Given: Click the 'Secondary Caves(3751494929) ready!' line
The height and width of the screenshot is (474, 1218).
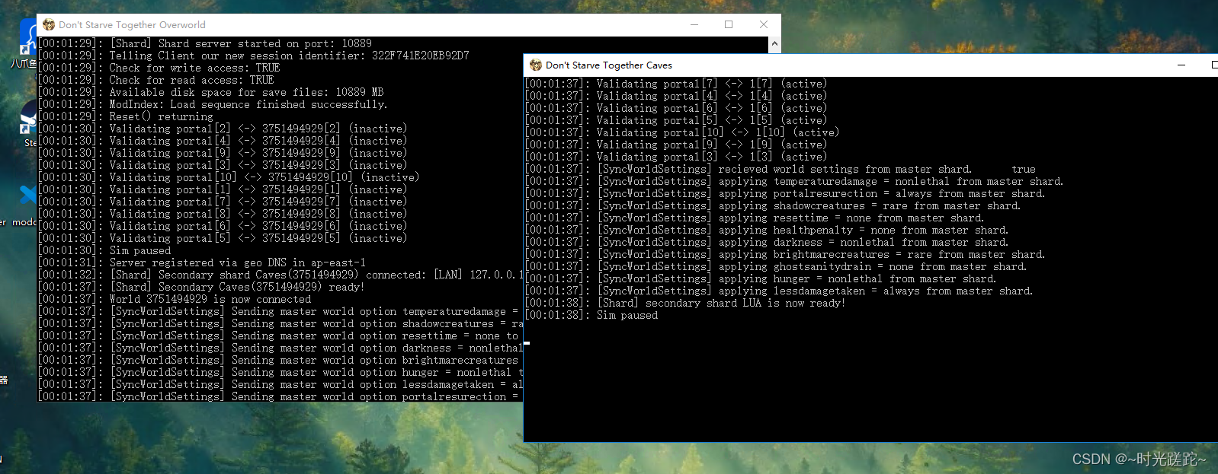Looking at the screenshot, I should [201, 287].
